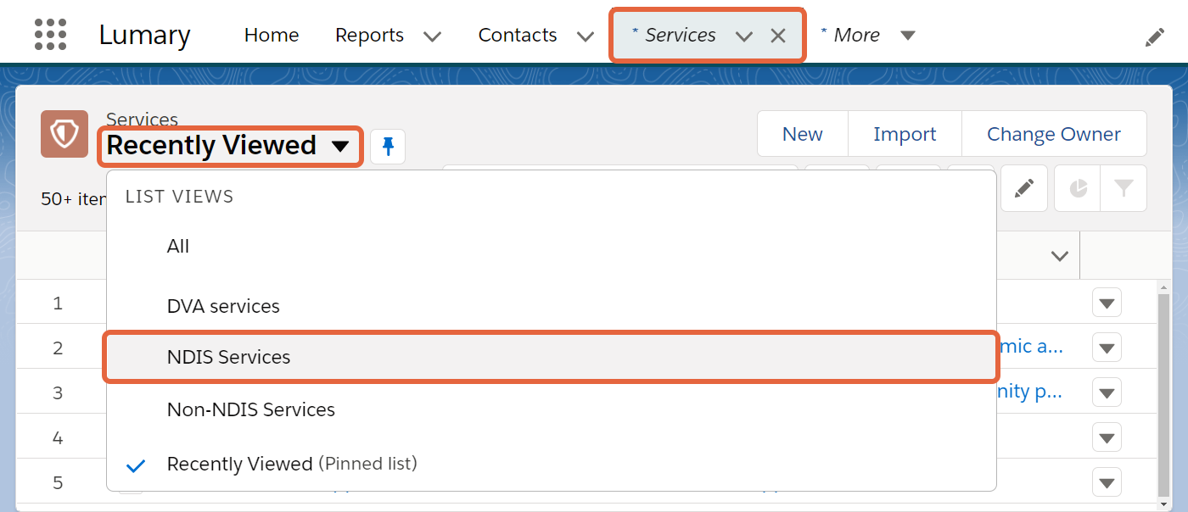
Task: Open filters with the funnel icon
Action: tap(1124, 188)
